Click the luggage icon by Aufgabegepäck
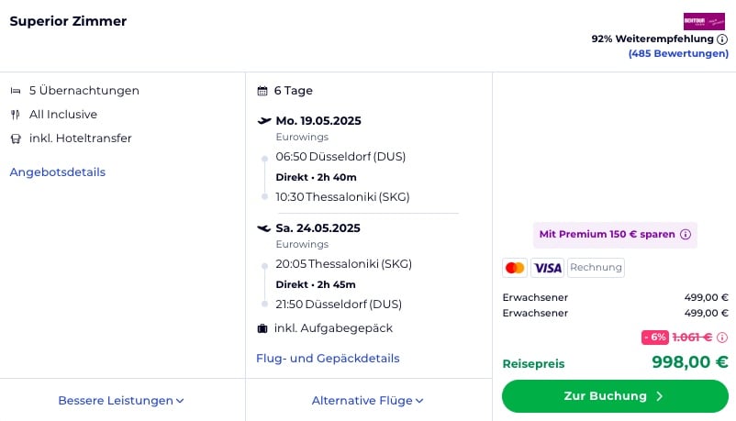736x421 pixels. pyautogui.click(x=262, y=328)
